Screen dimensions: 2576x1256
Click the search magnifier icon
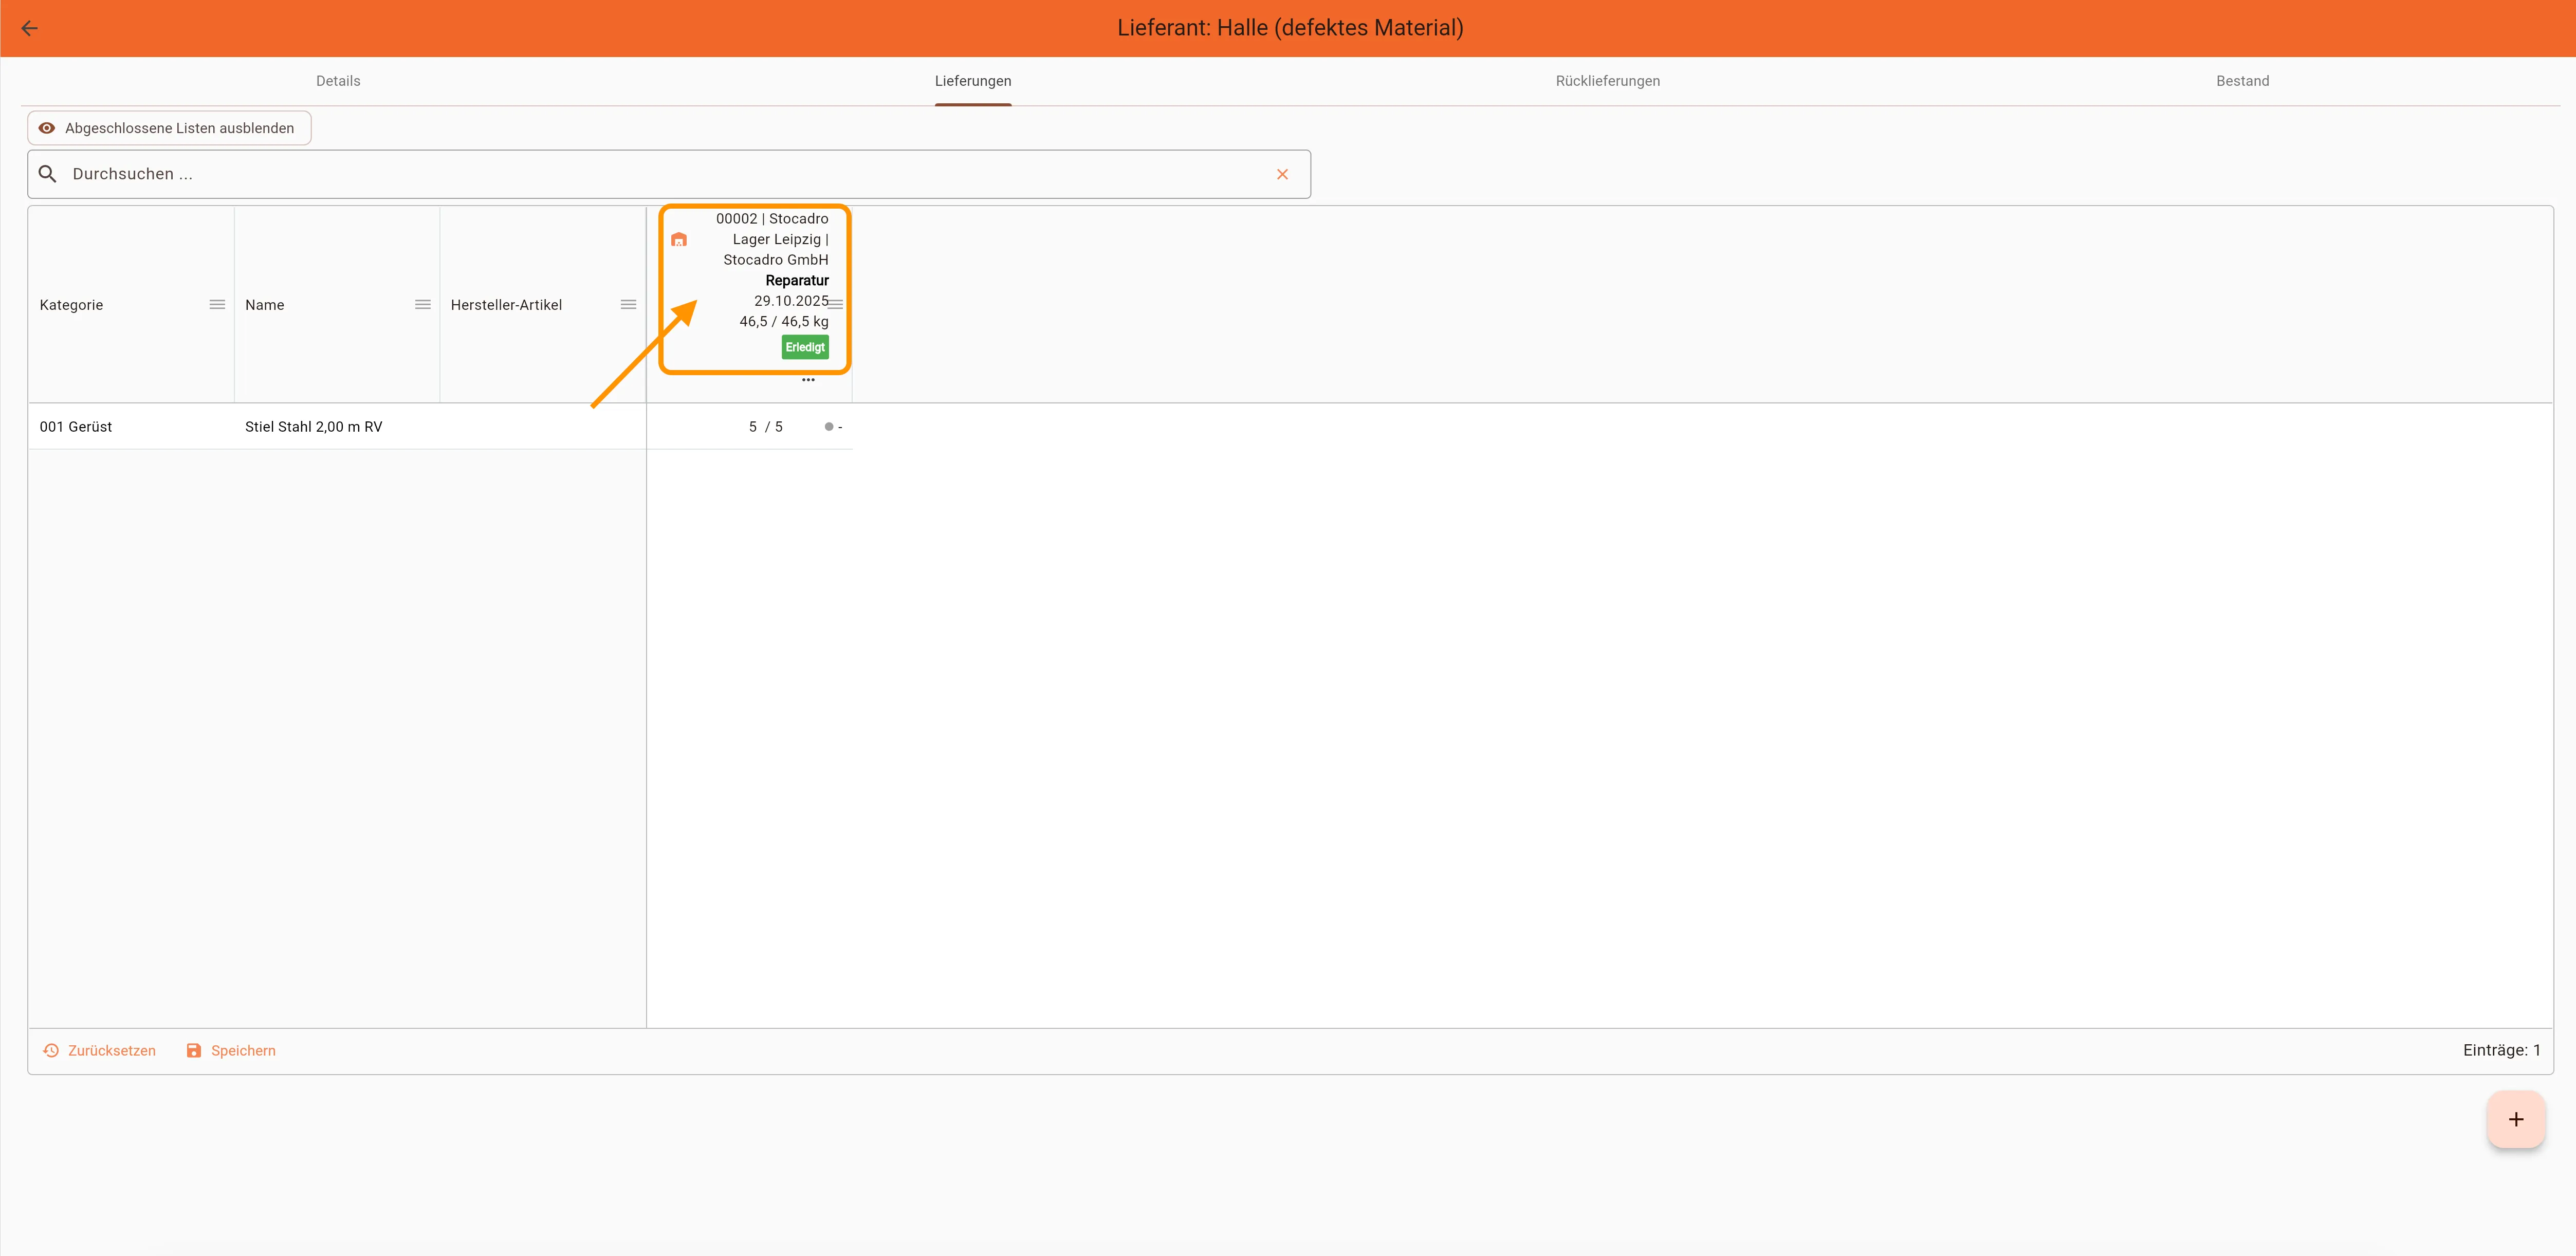[x=47, y=174]
